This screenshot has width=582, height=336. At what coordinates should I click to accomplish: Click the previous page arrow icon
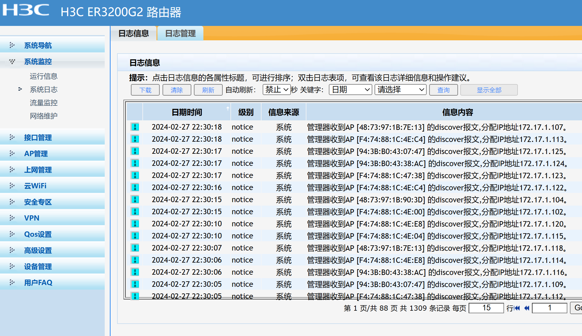(527, 308)
